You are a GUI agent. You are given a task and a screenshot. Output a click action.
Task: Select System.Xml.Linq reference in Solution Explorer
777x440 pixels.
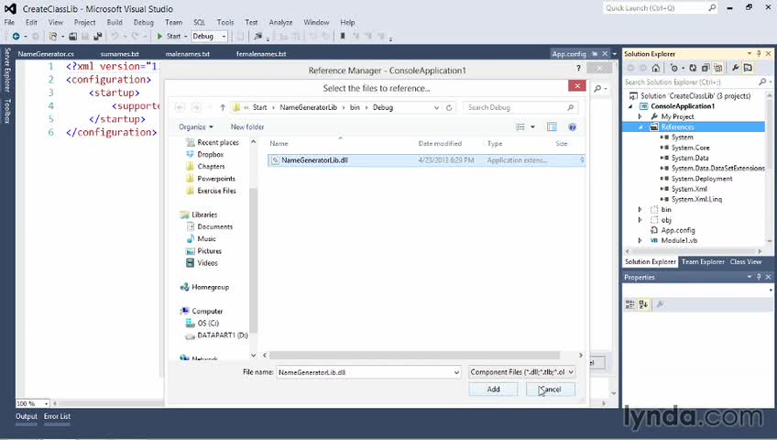tap(696, 200)
